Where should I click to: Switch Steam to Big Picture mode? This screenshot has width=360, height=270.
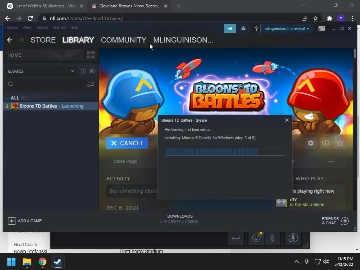tap(321, 28)
